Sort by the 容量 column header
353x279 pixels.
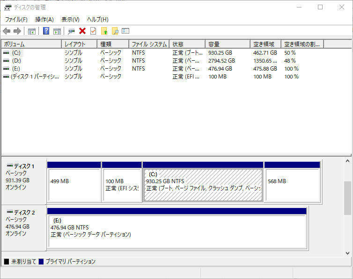tap(228, 44)
